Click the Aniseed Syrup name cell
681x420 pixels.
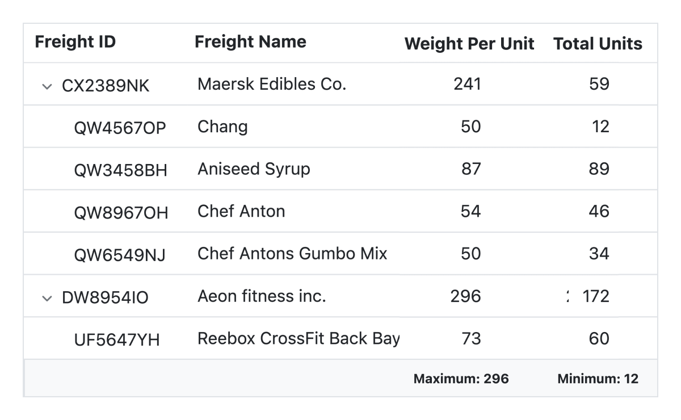click(x=254, y=169)
